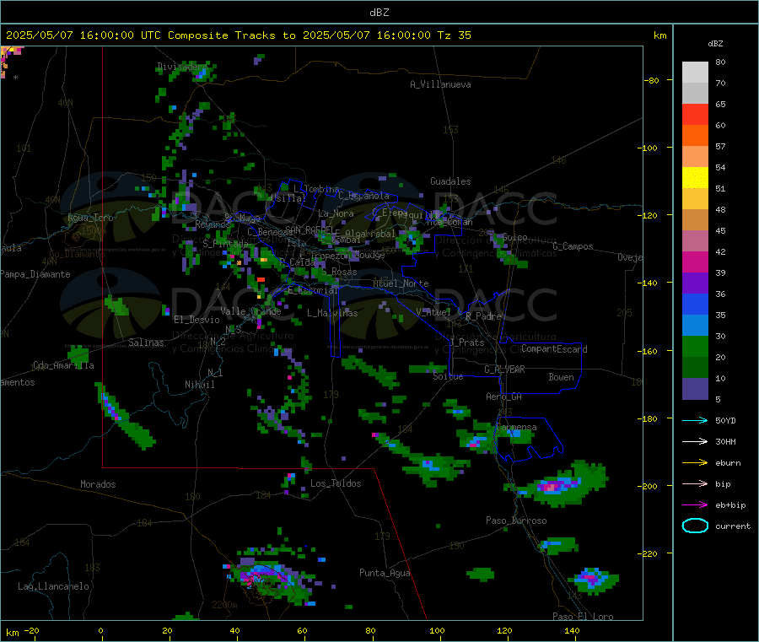This screenshot has width=759, height=642.
Task: Click the 'Guadales' map label
Action: tap(450, 181)
